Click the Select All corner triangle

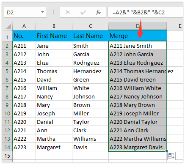point(8,26)
